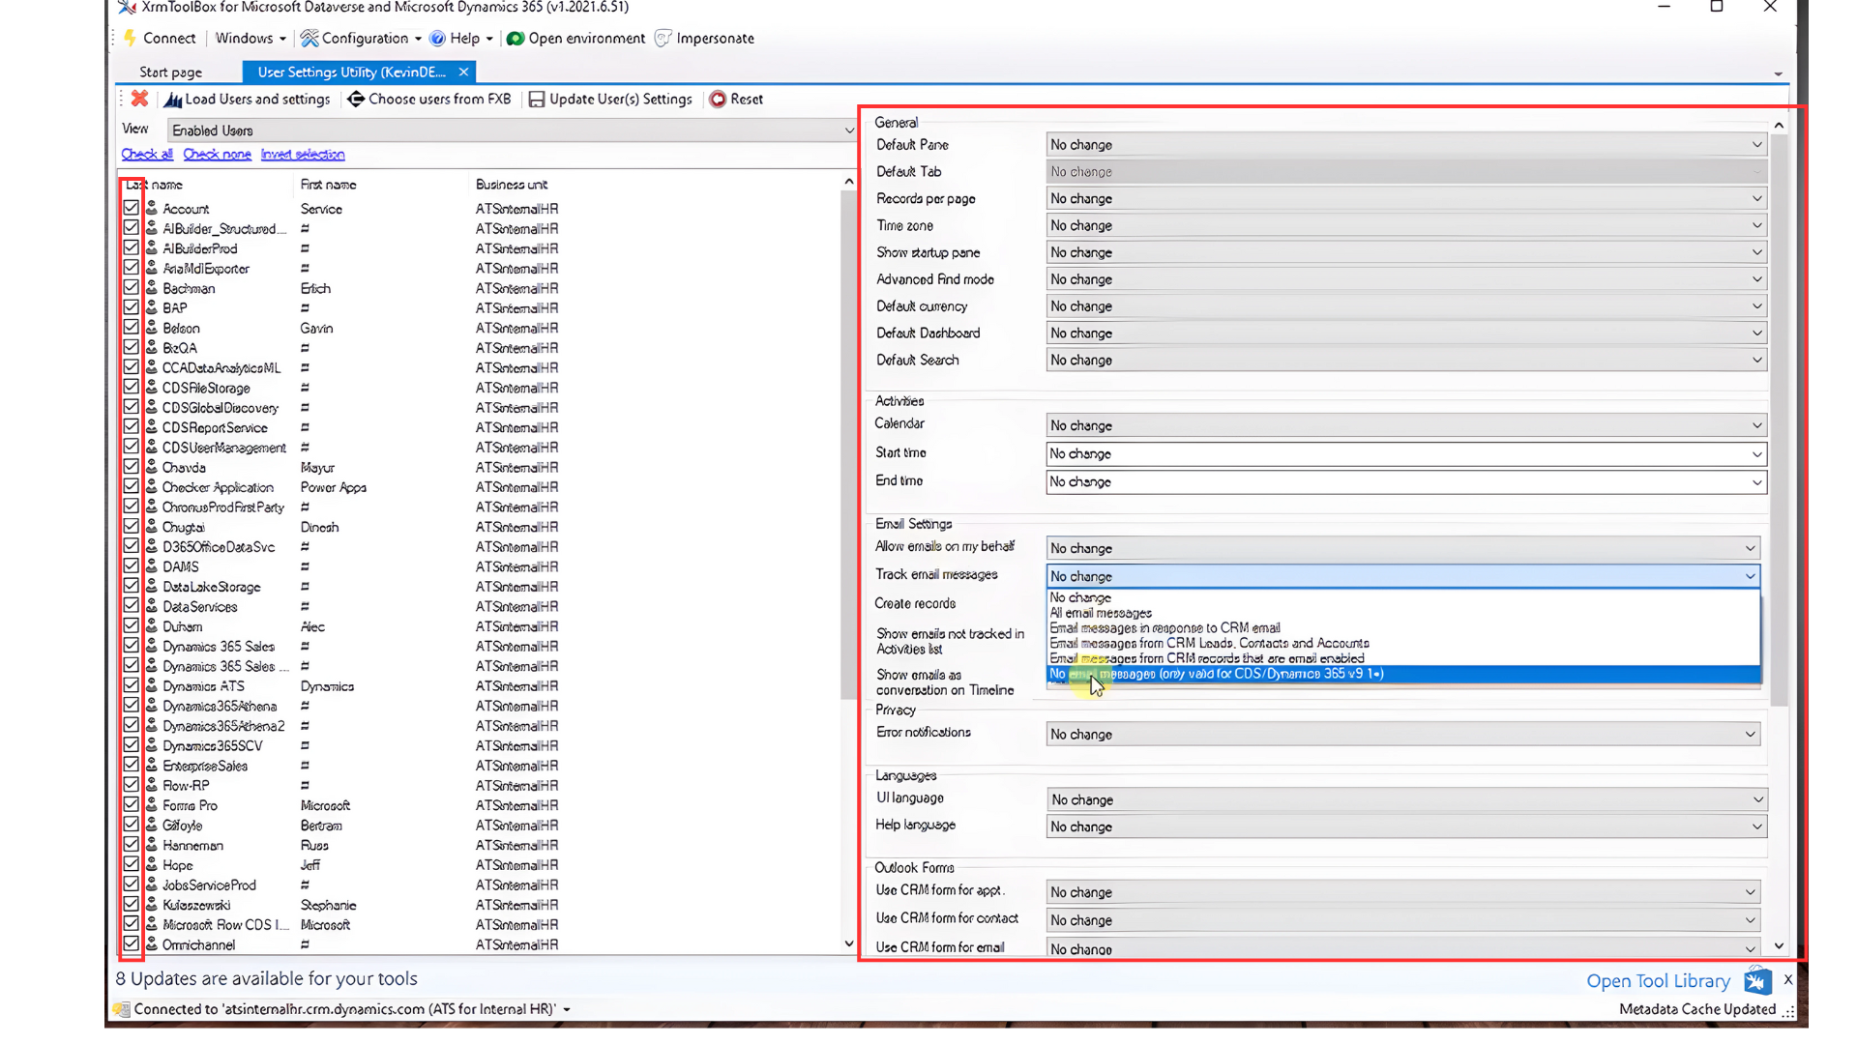Switch to the Start page tab

(x=171, y=72)
